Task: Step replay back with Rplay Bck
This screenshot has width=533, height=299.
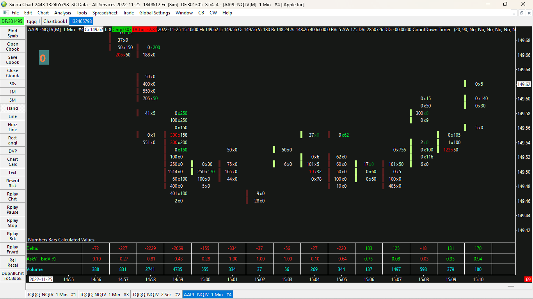Action: (12, 236)
